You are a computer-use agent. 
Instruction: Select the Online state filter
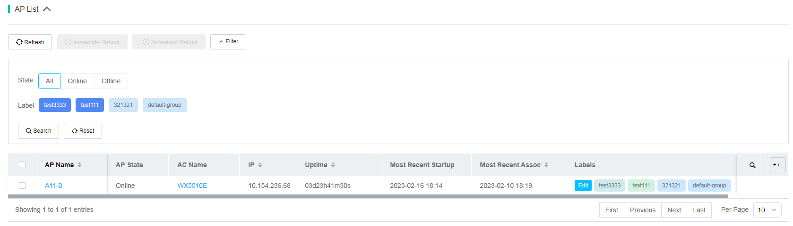click(77, 81)
